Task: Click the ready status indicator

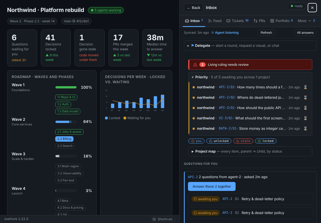Action: (x=297, y=6)
